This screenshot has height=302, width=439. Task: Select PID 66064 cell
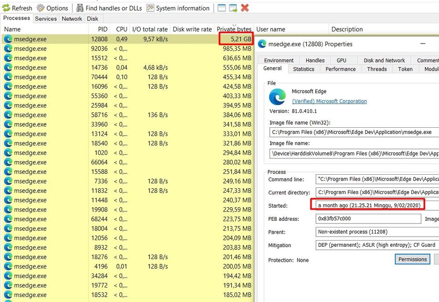[99, 162]
